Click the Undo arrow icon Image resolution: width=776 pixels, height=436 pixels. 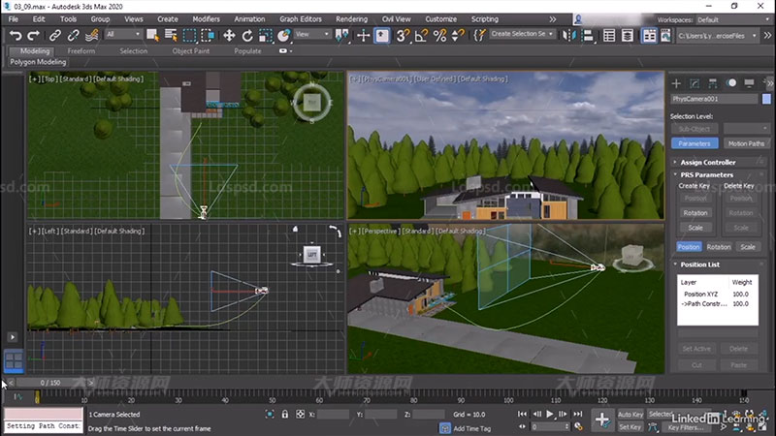pos(16,35)
